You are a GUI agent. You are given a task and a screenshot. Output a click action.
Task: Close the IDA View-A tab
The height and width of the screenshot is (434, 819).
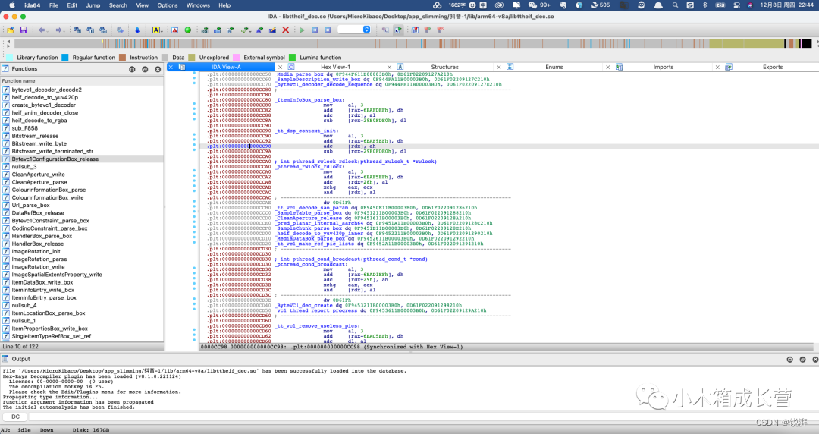point(171,67)
